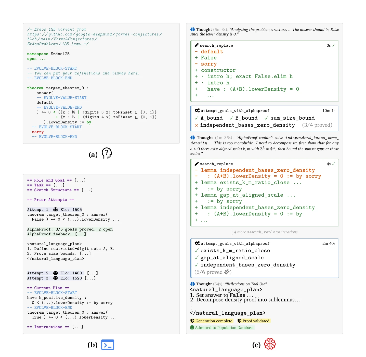Click the green checkmark before sum_size_bound
366x357 pixels.
point(266,118)
